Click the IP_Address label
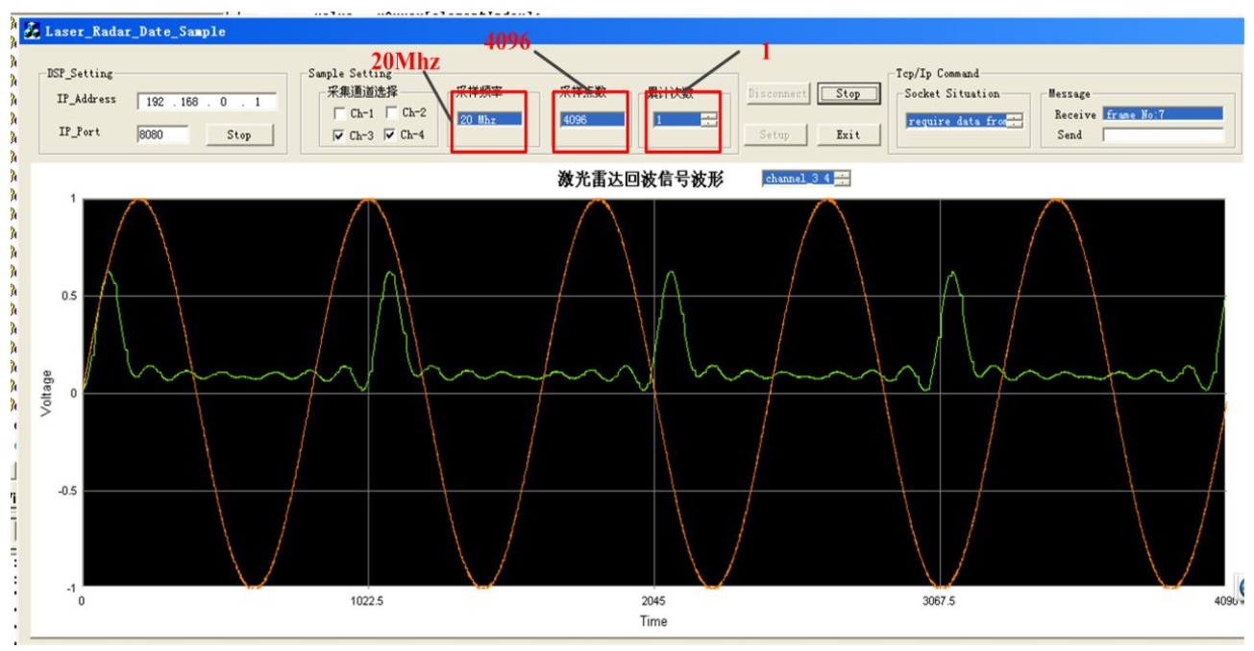Screen dimensions: 1254x651 (x=86, y=99)
